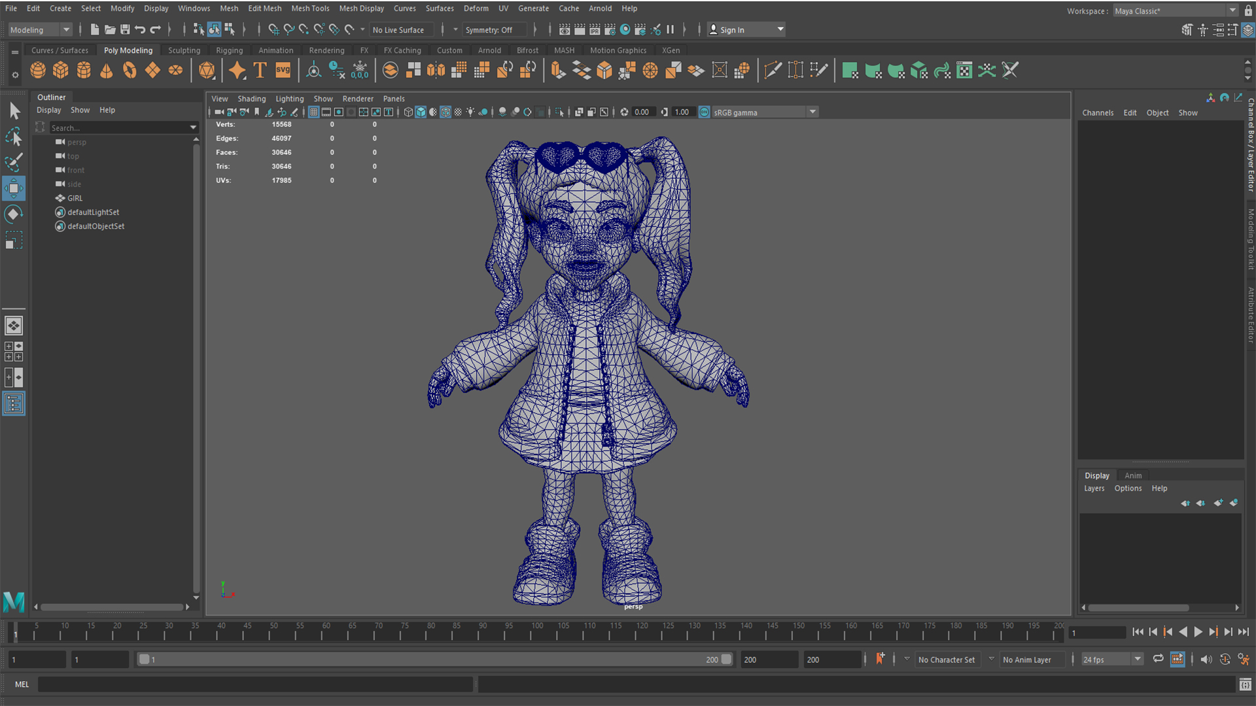Click Help in the Layer Editor panel

1159,488
